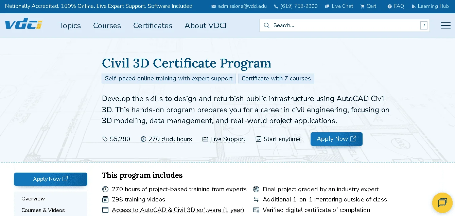
Task: Click the search magnifier icon
Action: pyautogui.click(x=267, y=25)
